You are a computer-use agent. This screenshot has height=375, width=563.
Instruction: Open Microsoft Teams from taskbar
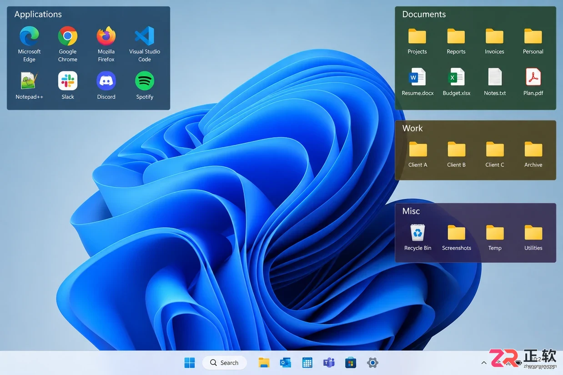(x=329, y=363)
